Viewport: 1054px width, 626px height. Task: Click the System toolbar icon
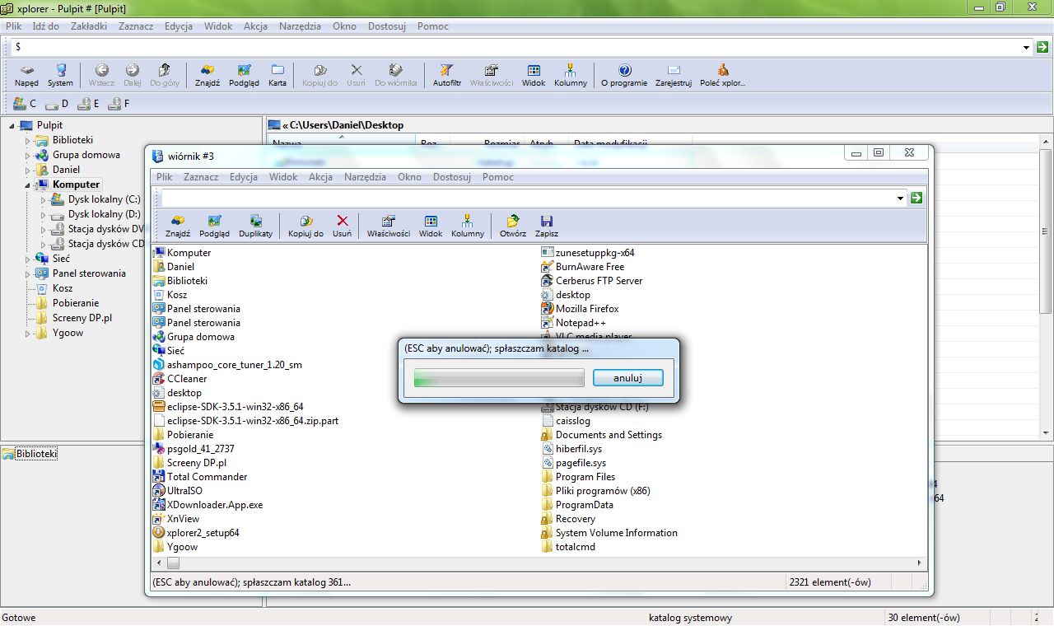[60, 76]
